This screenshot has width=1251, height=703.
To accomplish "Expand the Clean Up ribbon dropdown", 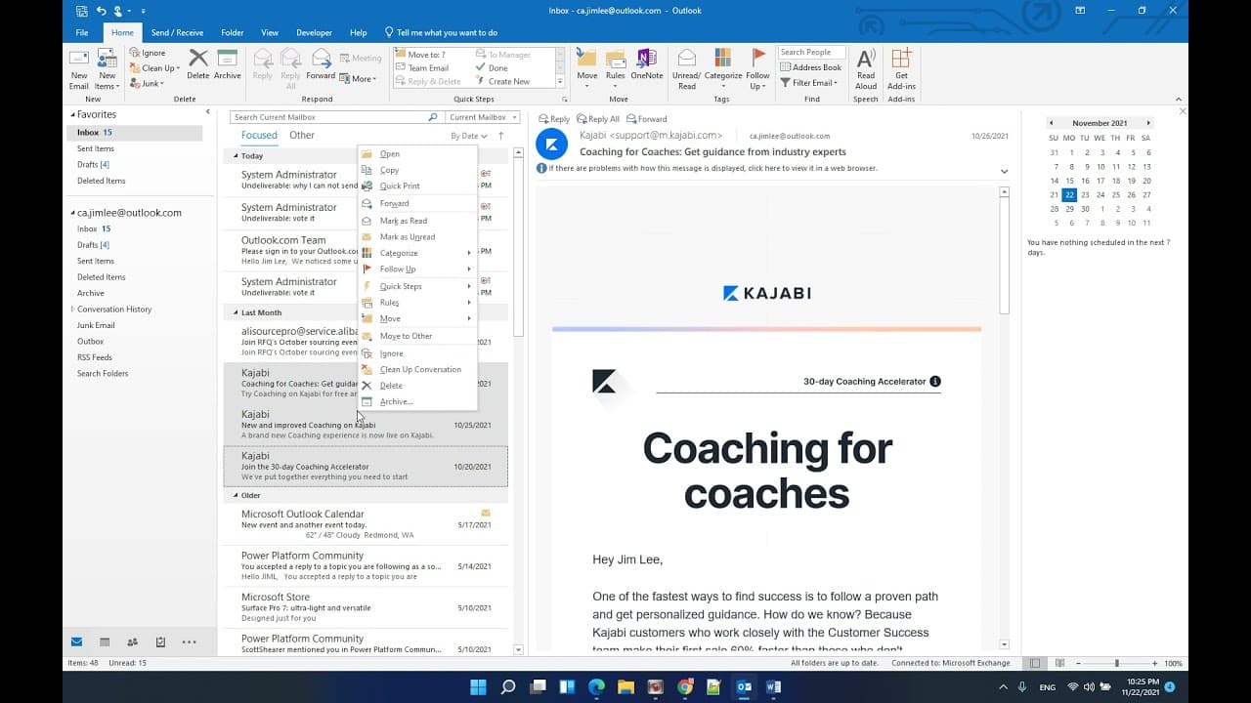I will coord(154,68).
